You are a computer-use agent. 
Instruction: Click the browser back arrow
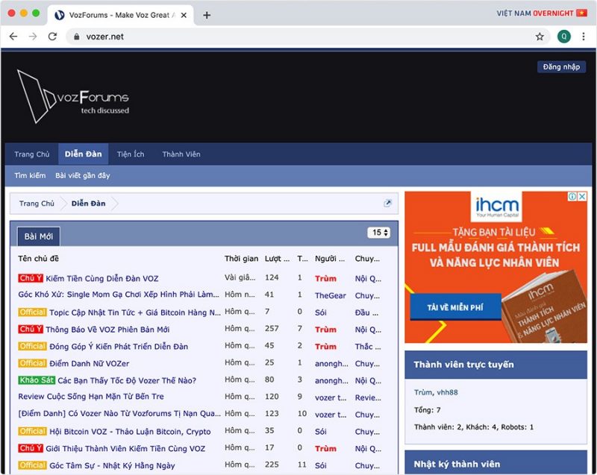13,37
